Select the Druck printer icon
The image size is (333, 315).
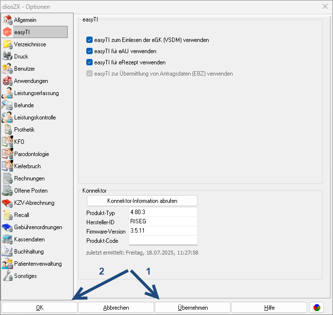point(7,57)
